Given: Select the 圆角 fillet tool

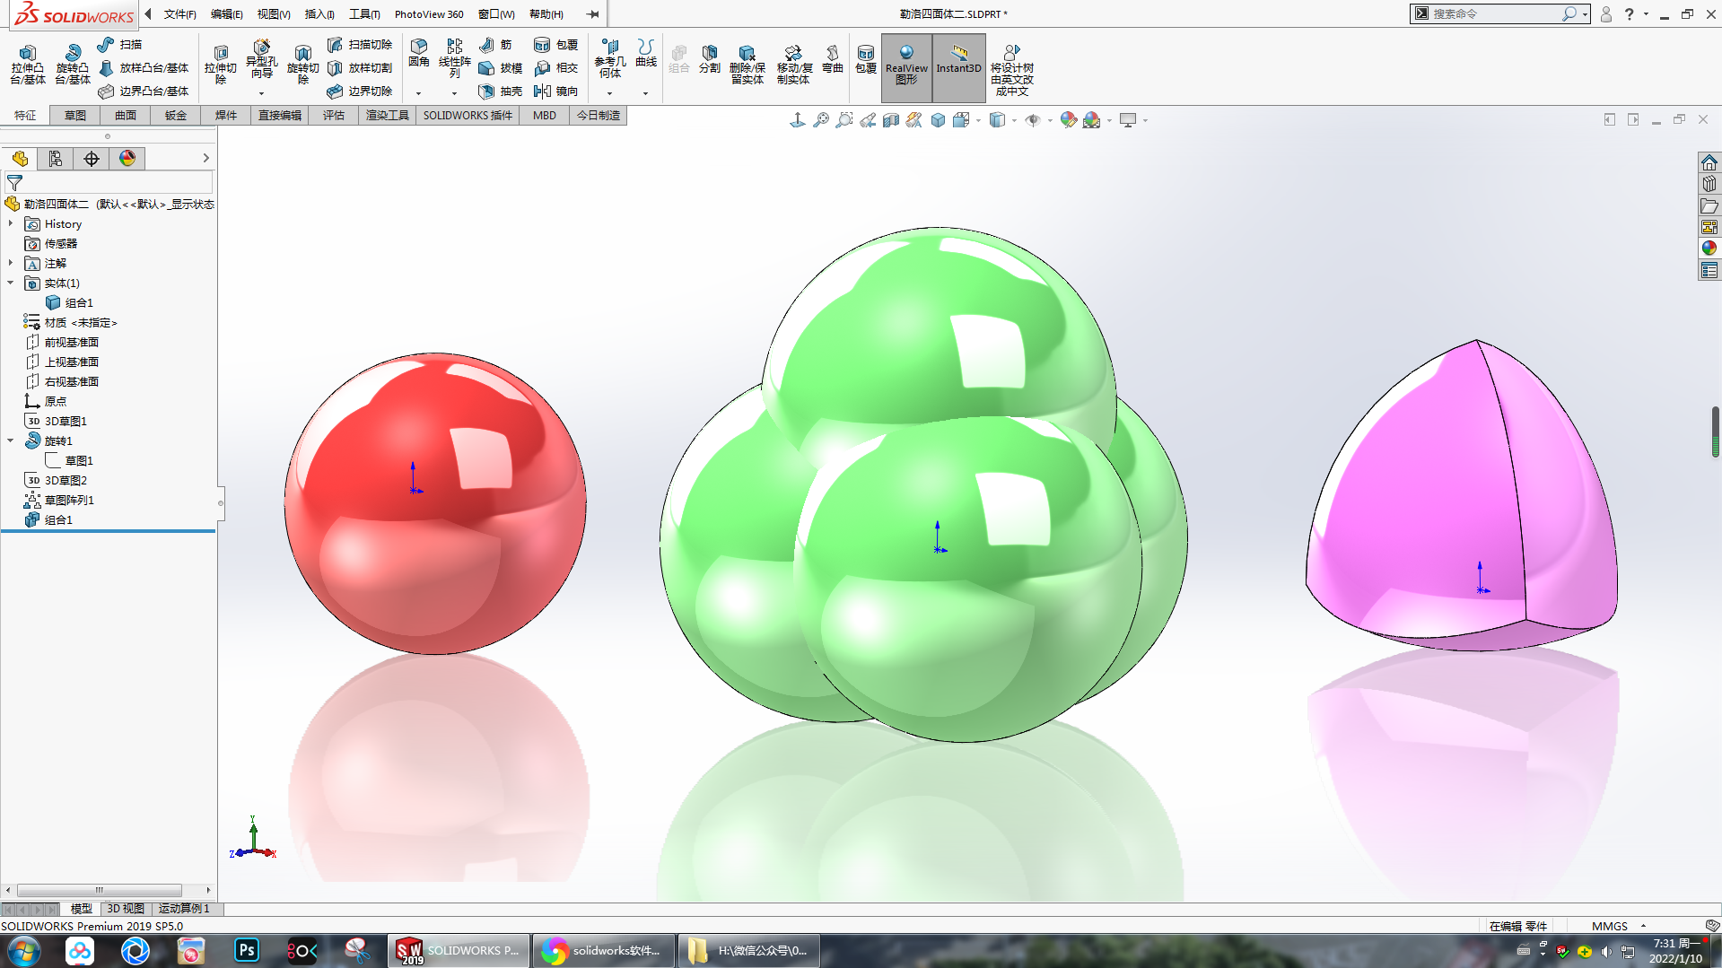Looking at the screenshot, I should click(418, 53).
